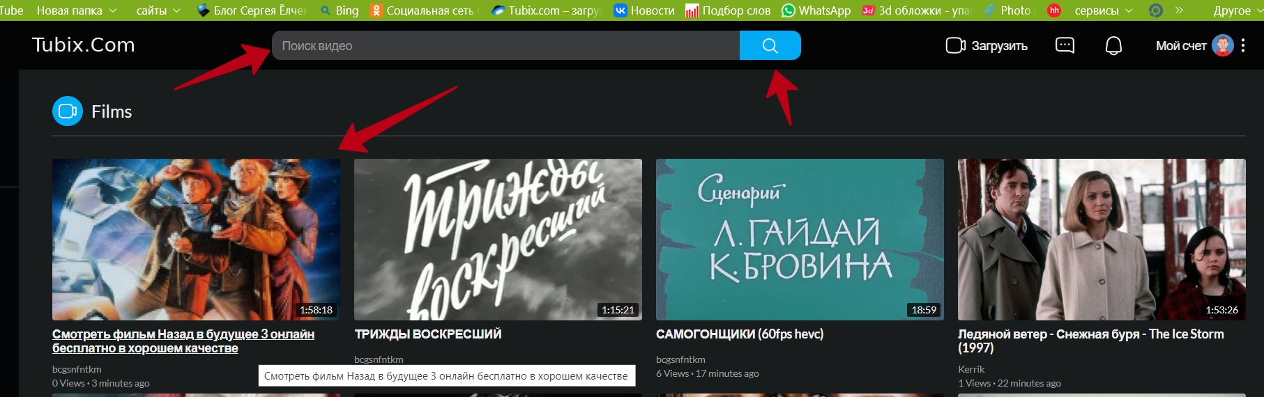
Task: Click the Films category camera icon
Action: pyautogui.click(x=68, y=111)
